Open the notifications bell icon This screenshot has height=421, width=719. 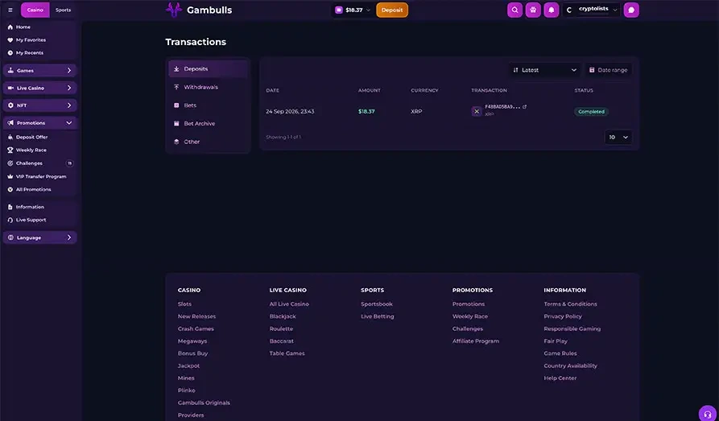(552, 10)
